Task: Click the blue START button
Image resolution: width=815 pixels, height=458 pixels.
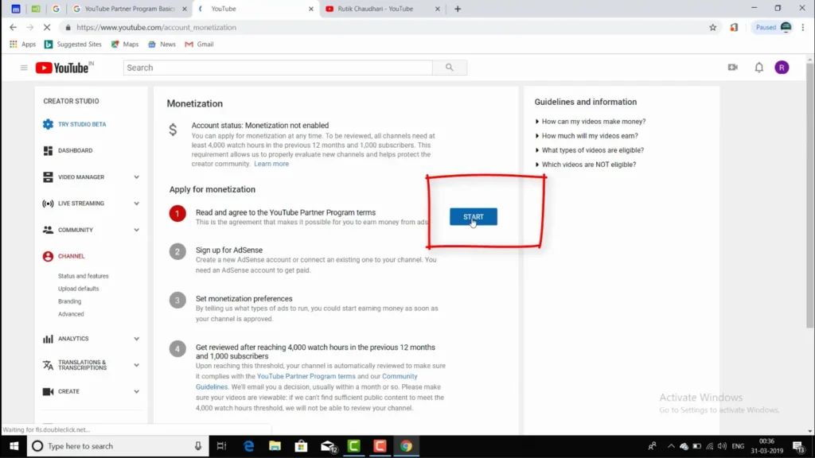Action: pos(474,217)
